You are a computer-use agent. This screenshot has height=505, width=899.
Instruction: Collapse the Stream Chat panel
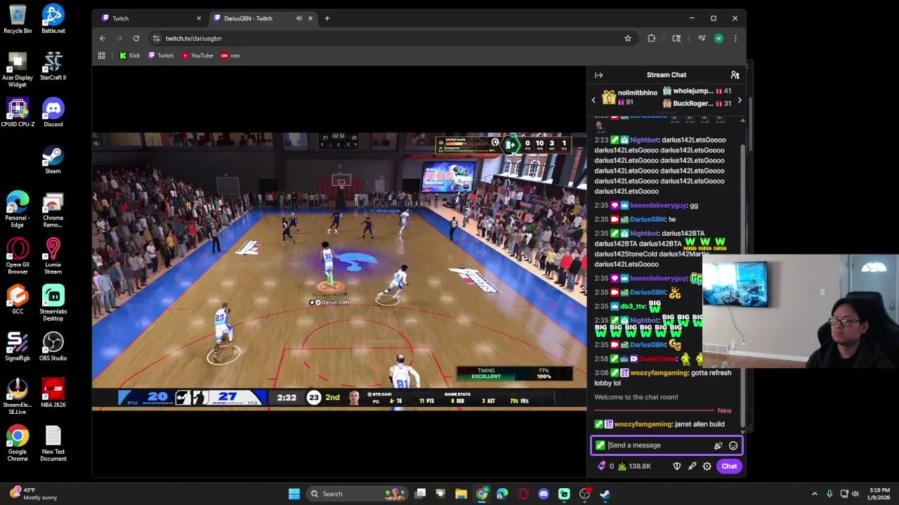(598, 75)
